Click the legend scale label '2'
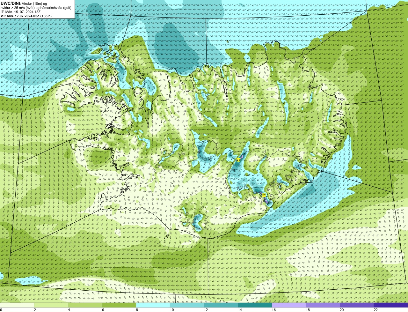Screen dimensions: 408x312 35,309
